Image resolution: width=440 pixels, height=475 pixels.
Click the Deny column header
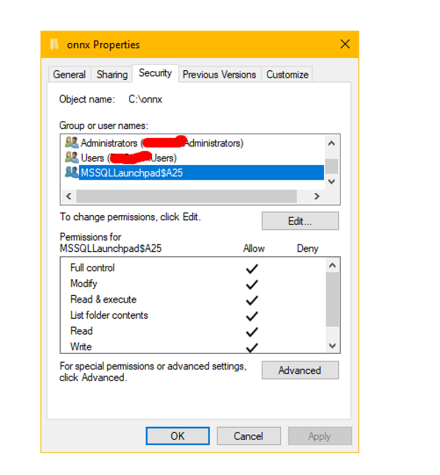[x=307, y=248]
